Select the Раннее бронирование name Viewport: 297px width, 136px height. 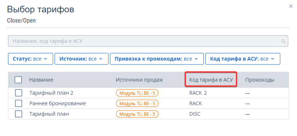tap(58, 103)
